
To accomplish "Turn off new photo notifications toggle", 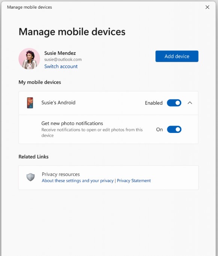I will point(174,129).
